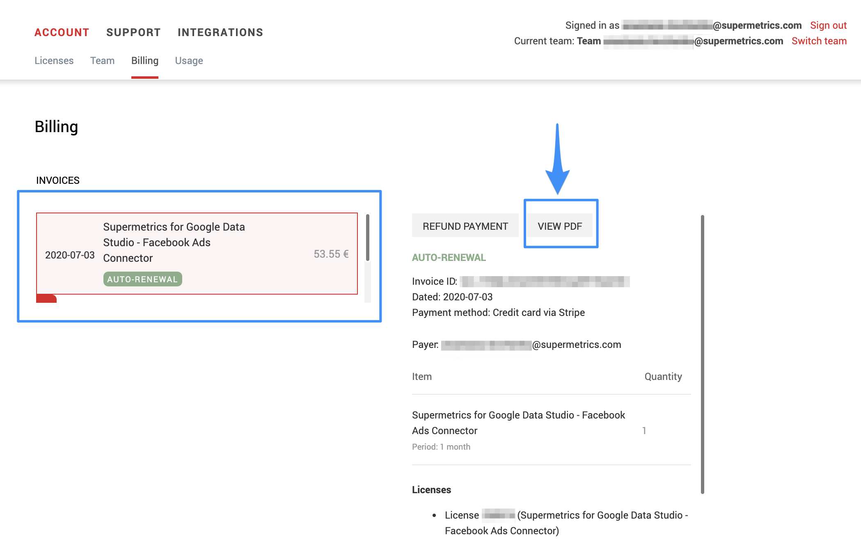861x558 pixels.
Task: Click the green AUTO-RENEWAL badge on invoice
Action: click(x=142, y=279)
